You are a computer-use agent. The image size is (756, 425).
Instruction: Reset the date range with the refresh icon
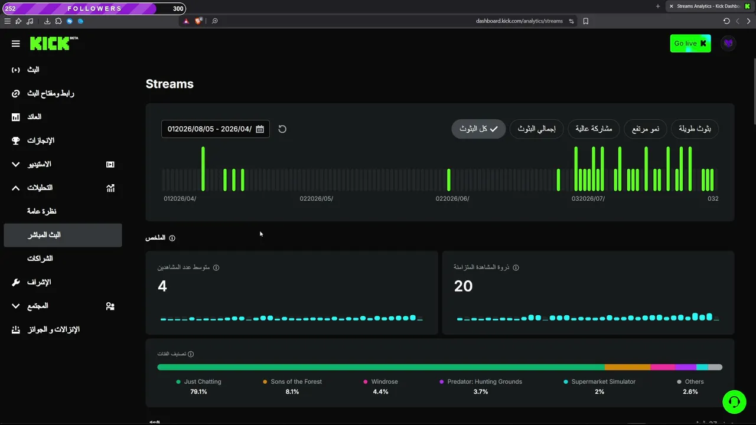pos(282,129)
